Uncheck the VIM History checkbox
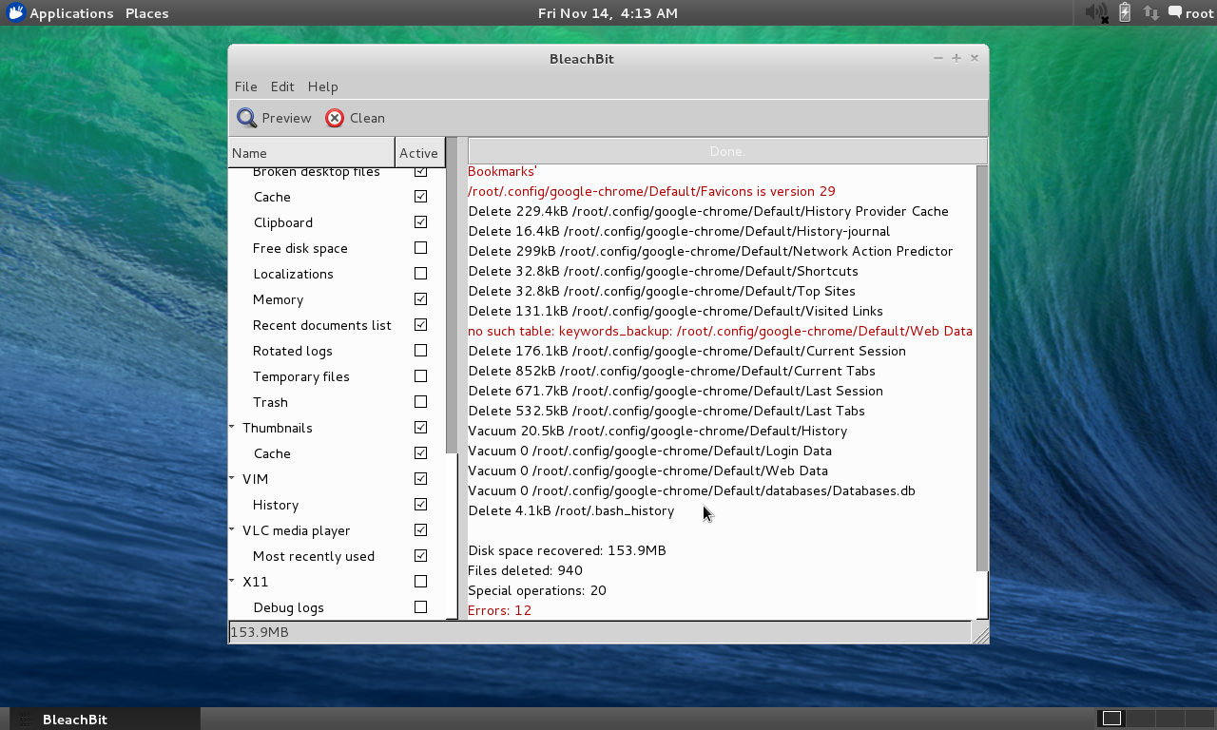 tap(420, 504)
